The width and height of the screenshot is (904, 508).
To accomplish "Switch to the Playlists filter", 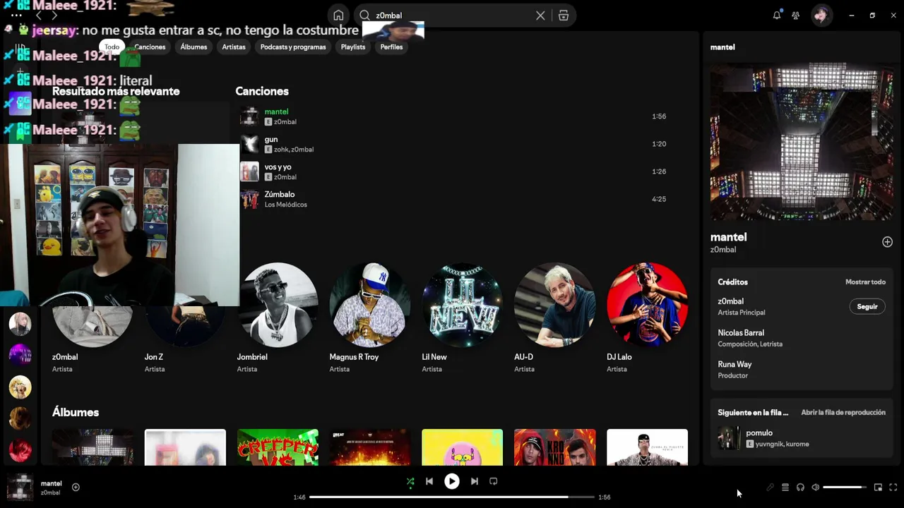I will click(353, 47).
